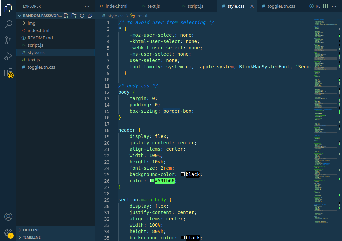The width and height of the screenshot is (342, 241).
Task: Create a new file in explorer
Action: 66,16
